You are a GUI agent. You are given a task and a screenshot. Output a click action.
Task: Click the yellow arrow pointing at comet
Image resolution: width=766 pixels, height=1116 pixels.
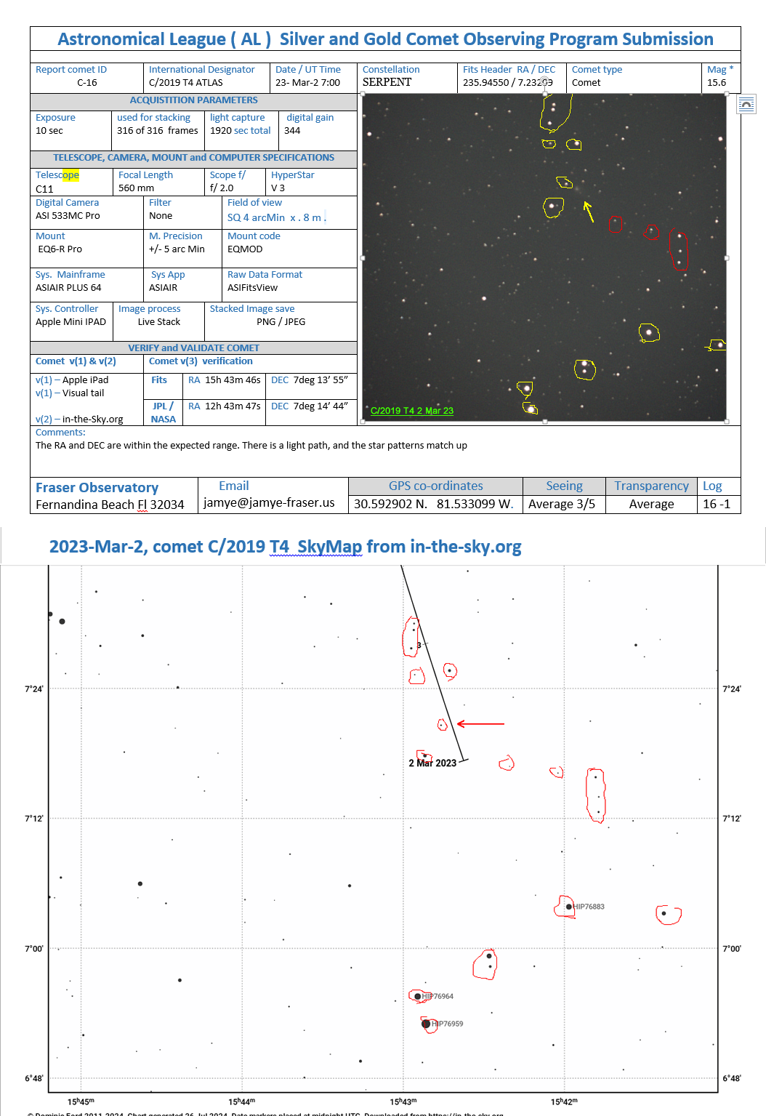[588, 211]
